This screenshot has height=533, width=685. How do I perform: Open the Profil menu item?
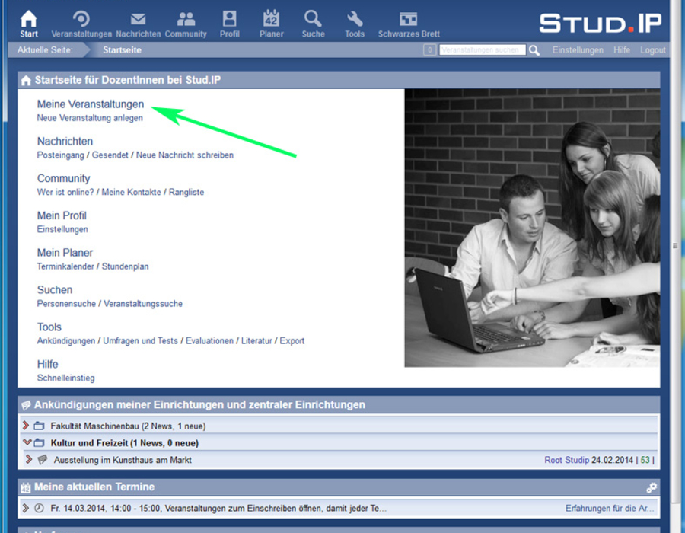click(x=229, y=24)
